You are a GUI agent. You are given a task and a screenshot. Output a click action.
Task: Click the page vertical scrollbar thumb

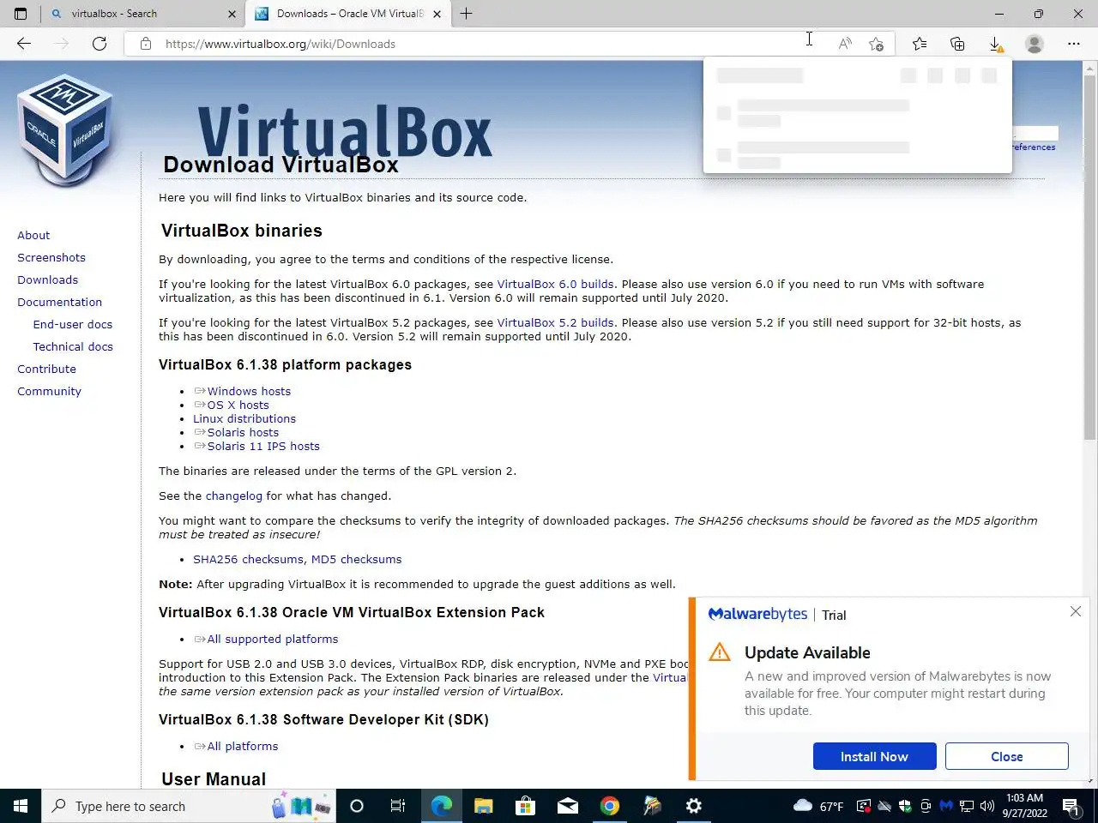[1090, 257]
